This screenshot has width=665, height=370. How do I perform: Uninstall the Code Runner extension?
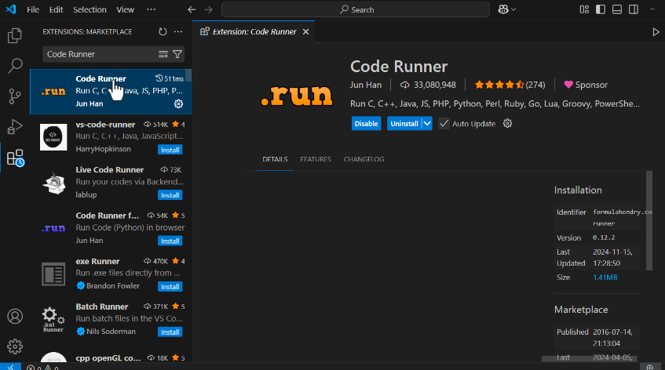pyautogui.click(x=404, y=124)
